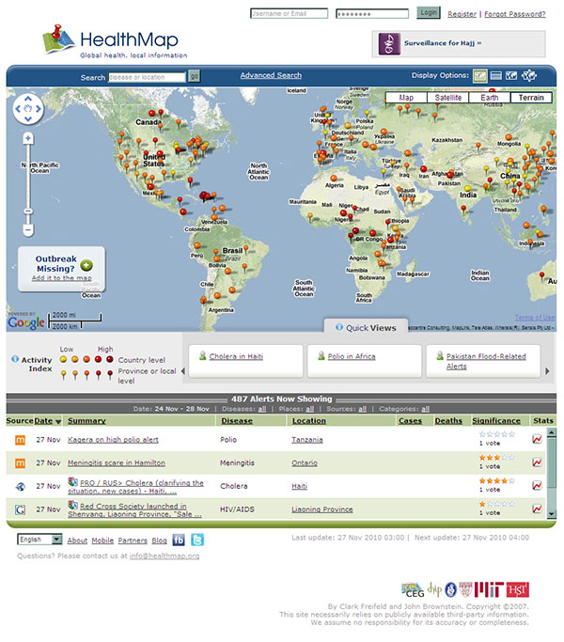Pan the map down using the arrow
Viewport: 564px width, 642px height.
[x=28, y=119]
